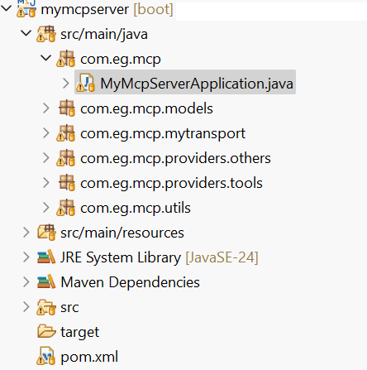
Task: Select MyMcpServerApplication.java file name
Action: (197, 84)
